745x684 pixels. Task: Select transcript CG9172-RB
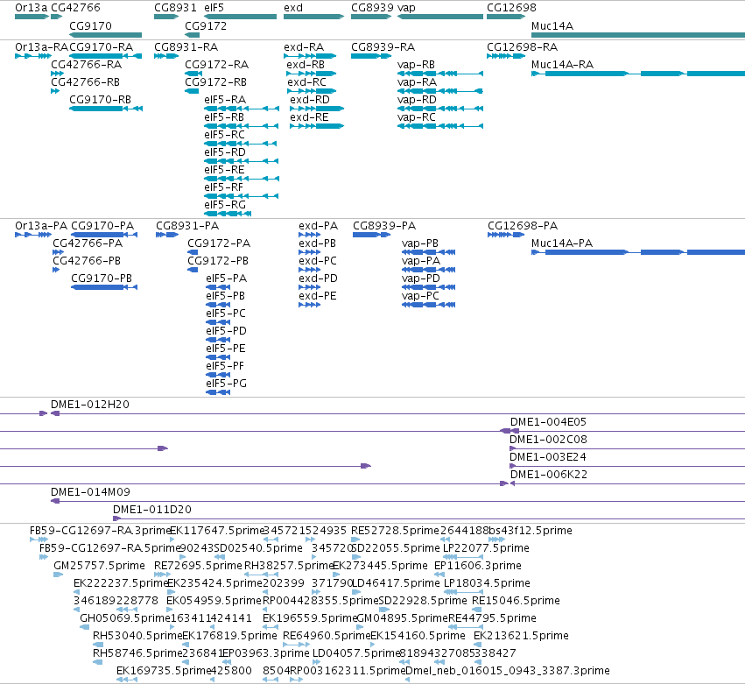pos(192,91)
